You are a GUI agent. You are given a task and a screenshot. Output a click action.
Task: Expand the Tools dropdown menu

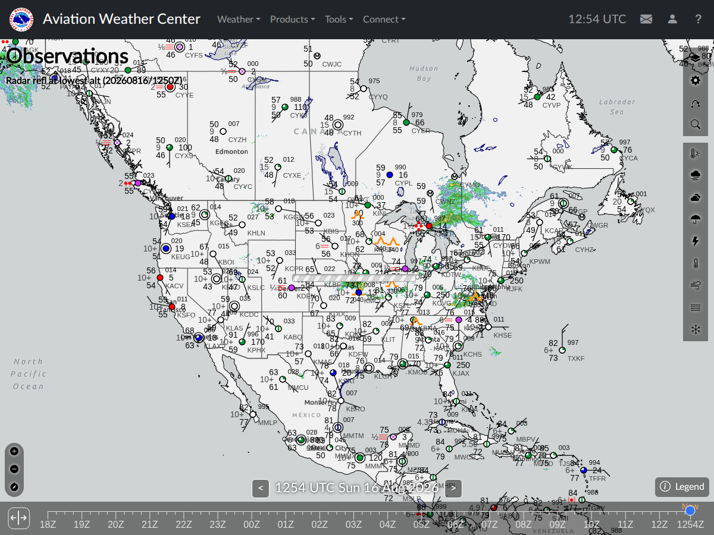click(x=339, y=19)
